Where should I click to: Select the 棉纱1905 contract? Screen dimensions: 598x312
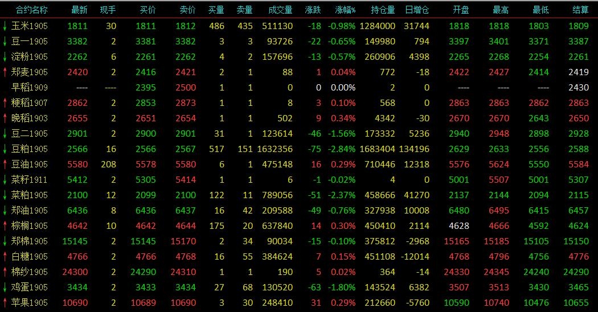(30, 272)
